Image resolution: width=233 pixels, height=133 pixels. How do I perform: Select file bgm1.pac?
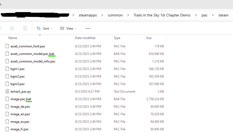point(17,69)
